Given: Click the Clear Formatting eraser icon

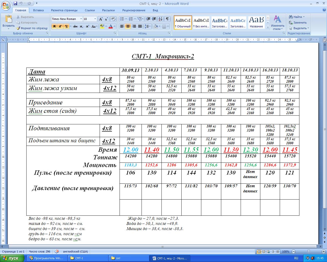Looking at the screenshot, I should point(114,19).
